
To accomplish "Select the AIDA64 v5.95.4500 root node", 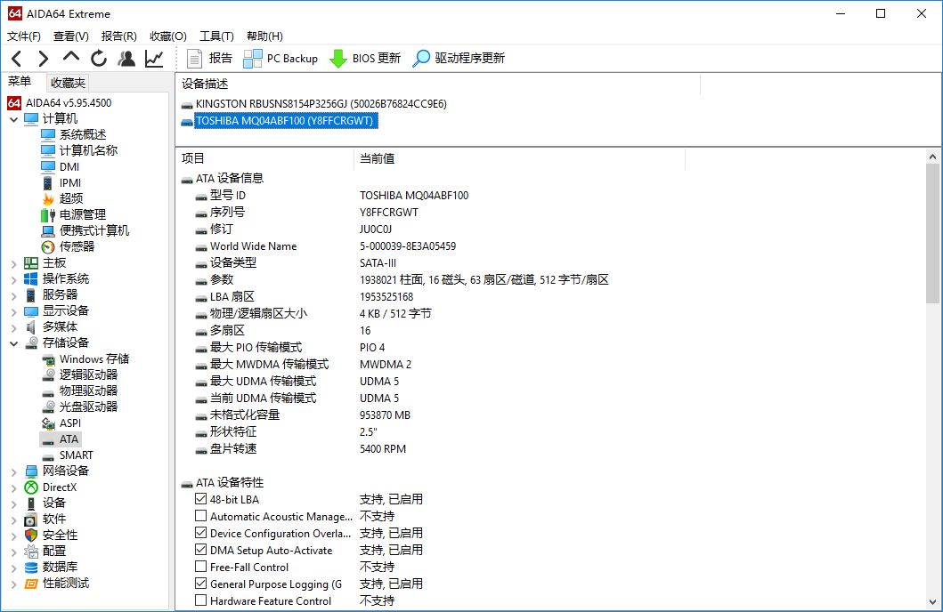I will 60,102.
